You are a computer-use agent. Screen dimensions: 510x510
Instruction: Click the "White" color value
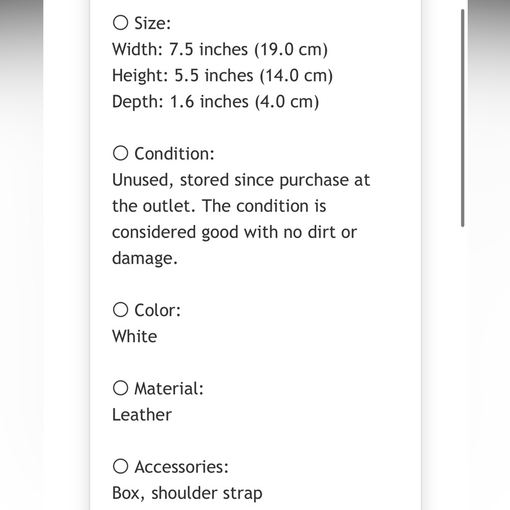tap(135, 336)
